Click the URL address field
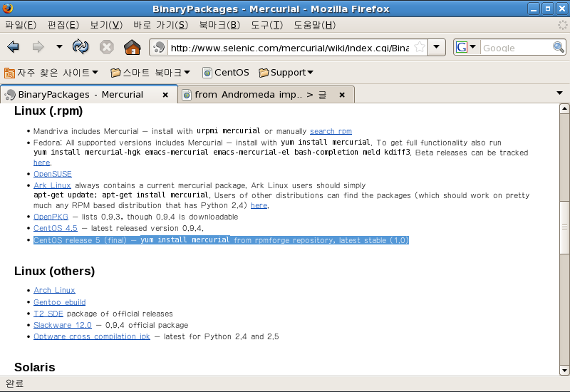This screenshot has height=392, width=570. [x=290, y=48]
